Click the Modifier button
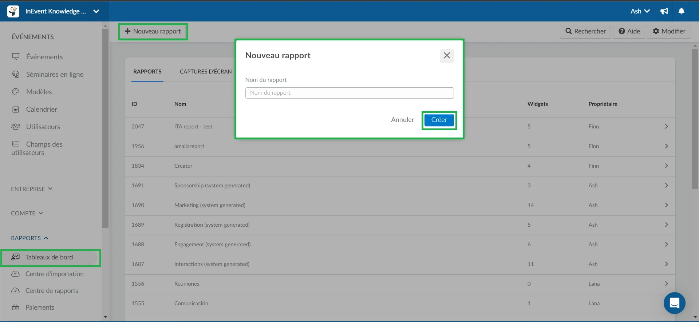This screenshot has height=322, width=699. point(669,31)
